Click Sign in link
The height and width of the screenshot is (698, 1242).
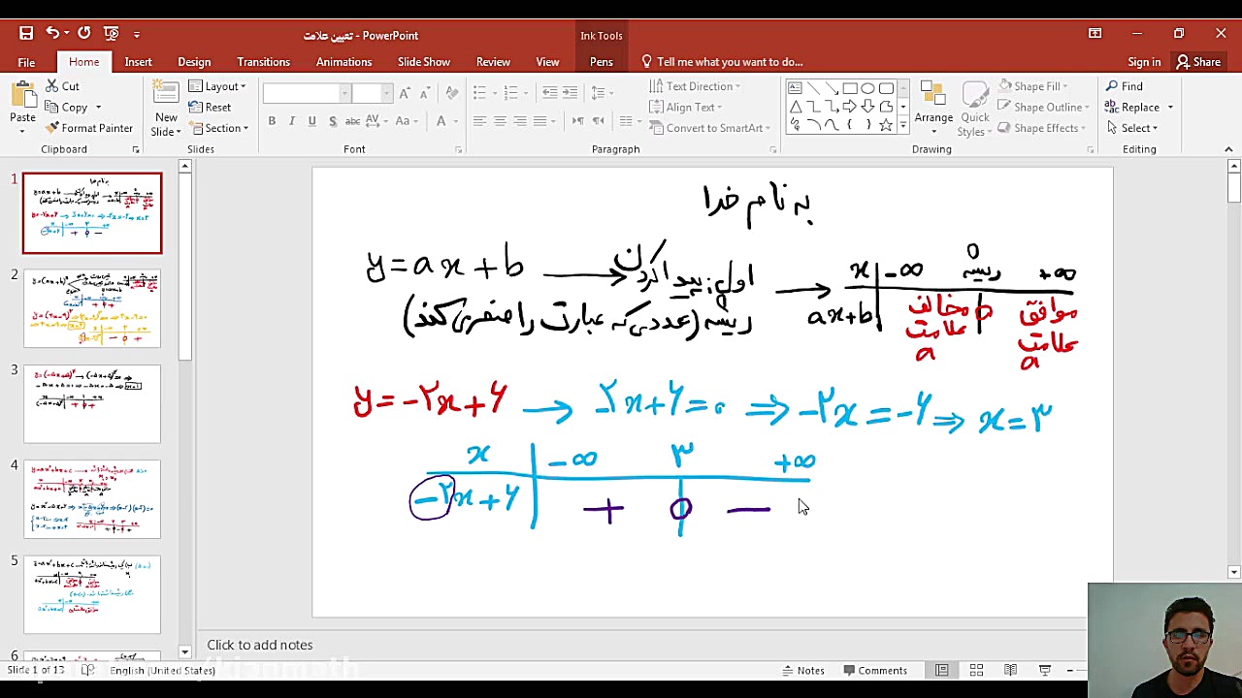point(1144,62)
